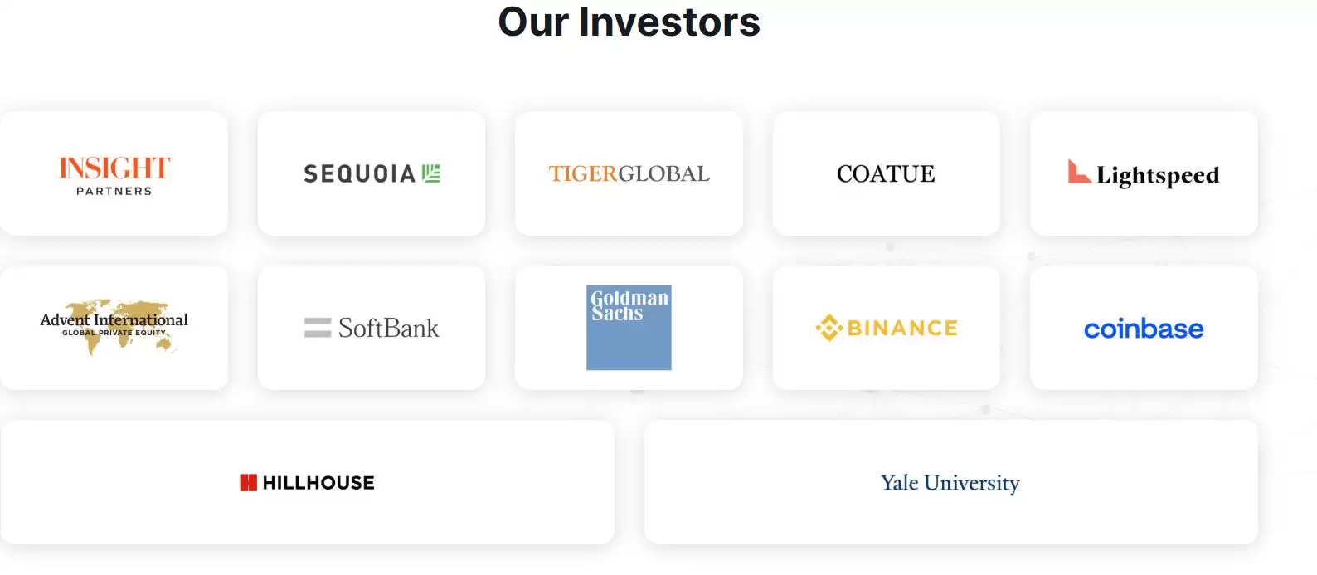This screenshot has height=575, width=1317.
Task: Select the Binance wordmark text
Action: (x=902, y=328)
